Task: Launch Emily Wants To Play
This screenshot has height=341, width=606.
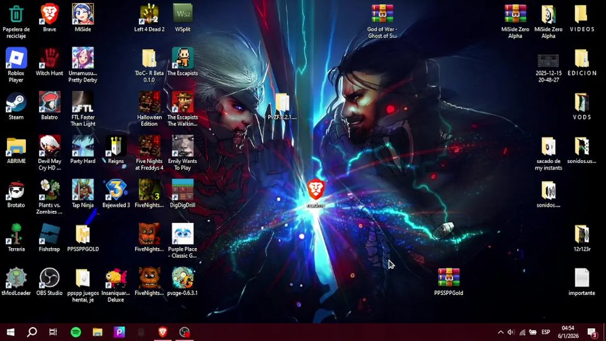Action: click(x=182, y=153)
